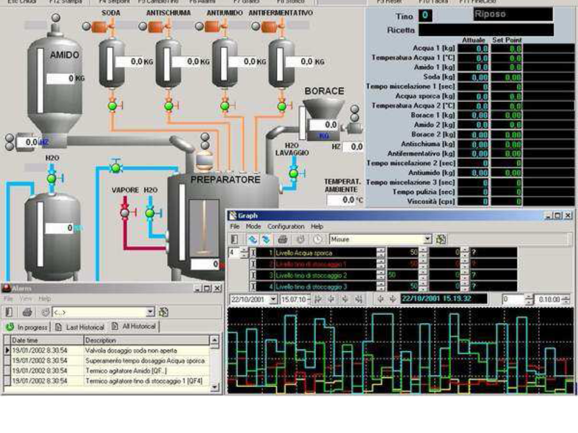Click the Ricetta recipe input field
578x433 pixels.
coord(485,30)
